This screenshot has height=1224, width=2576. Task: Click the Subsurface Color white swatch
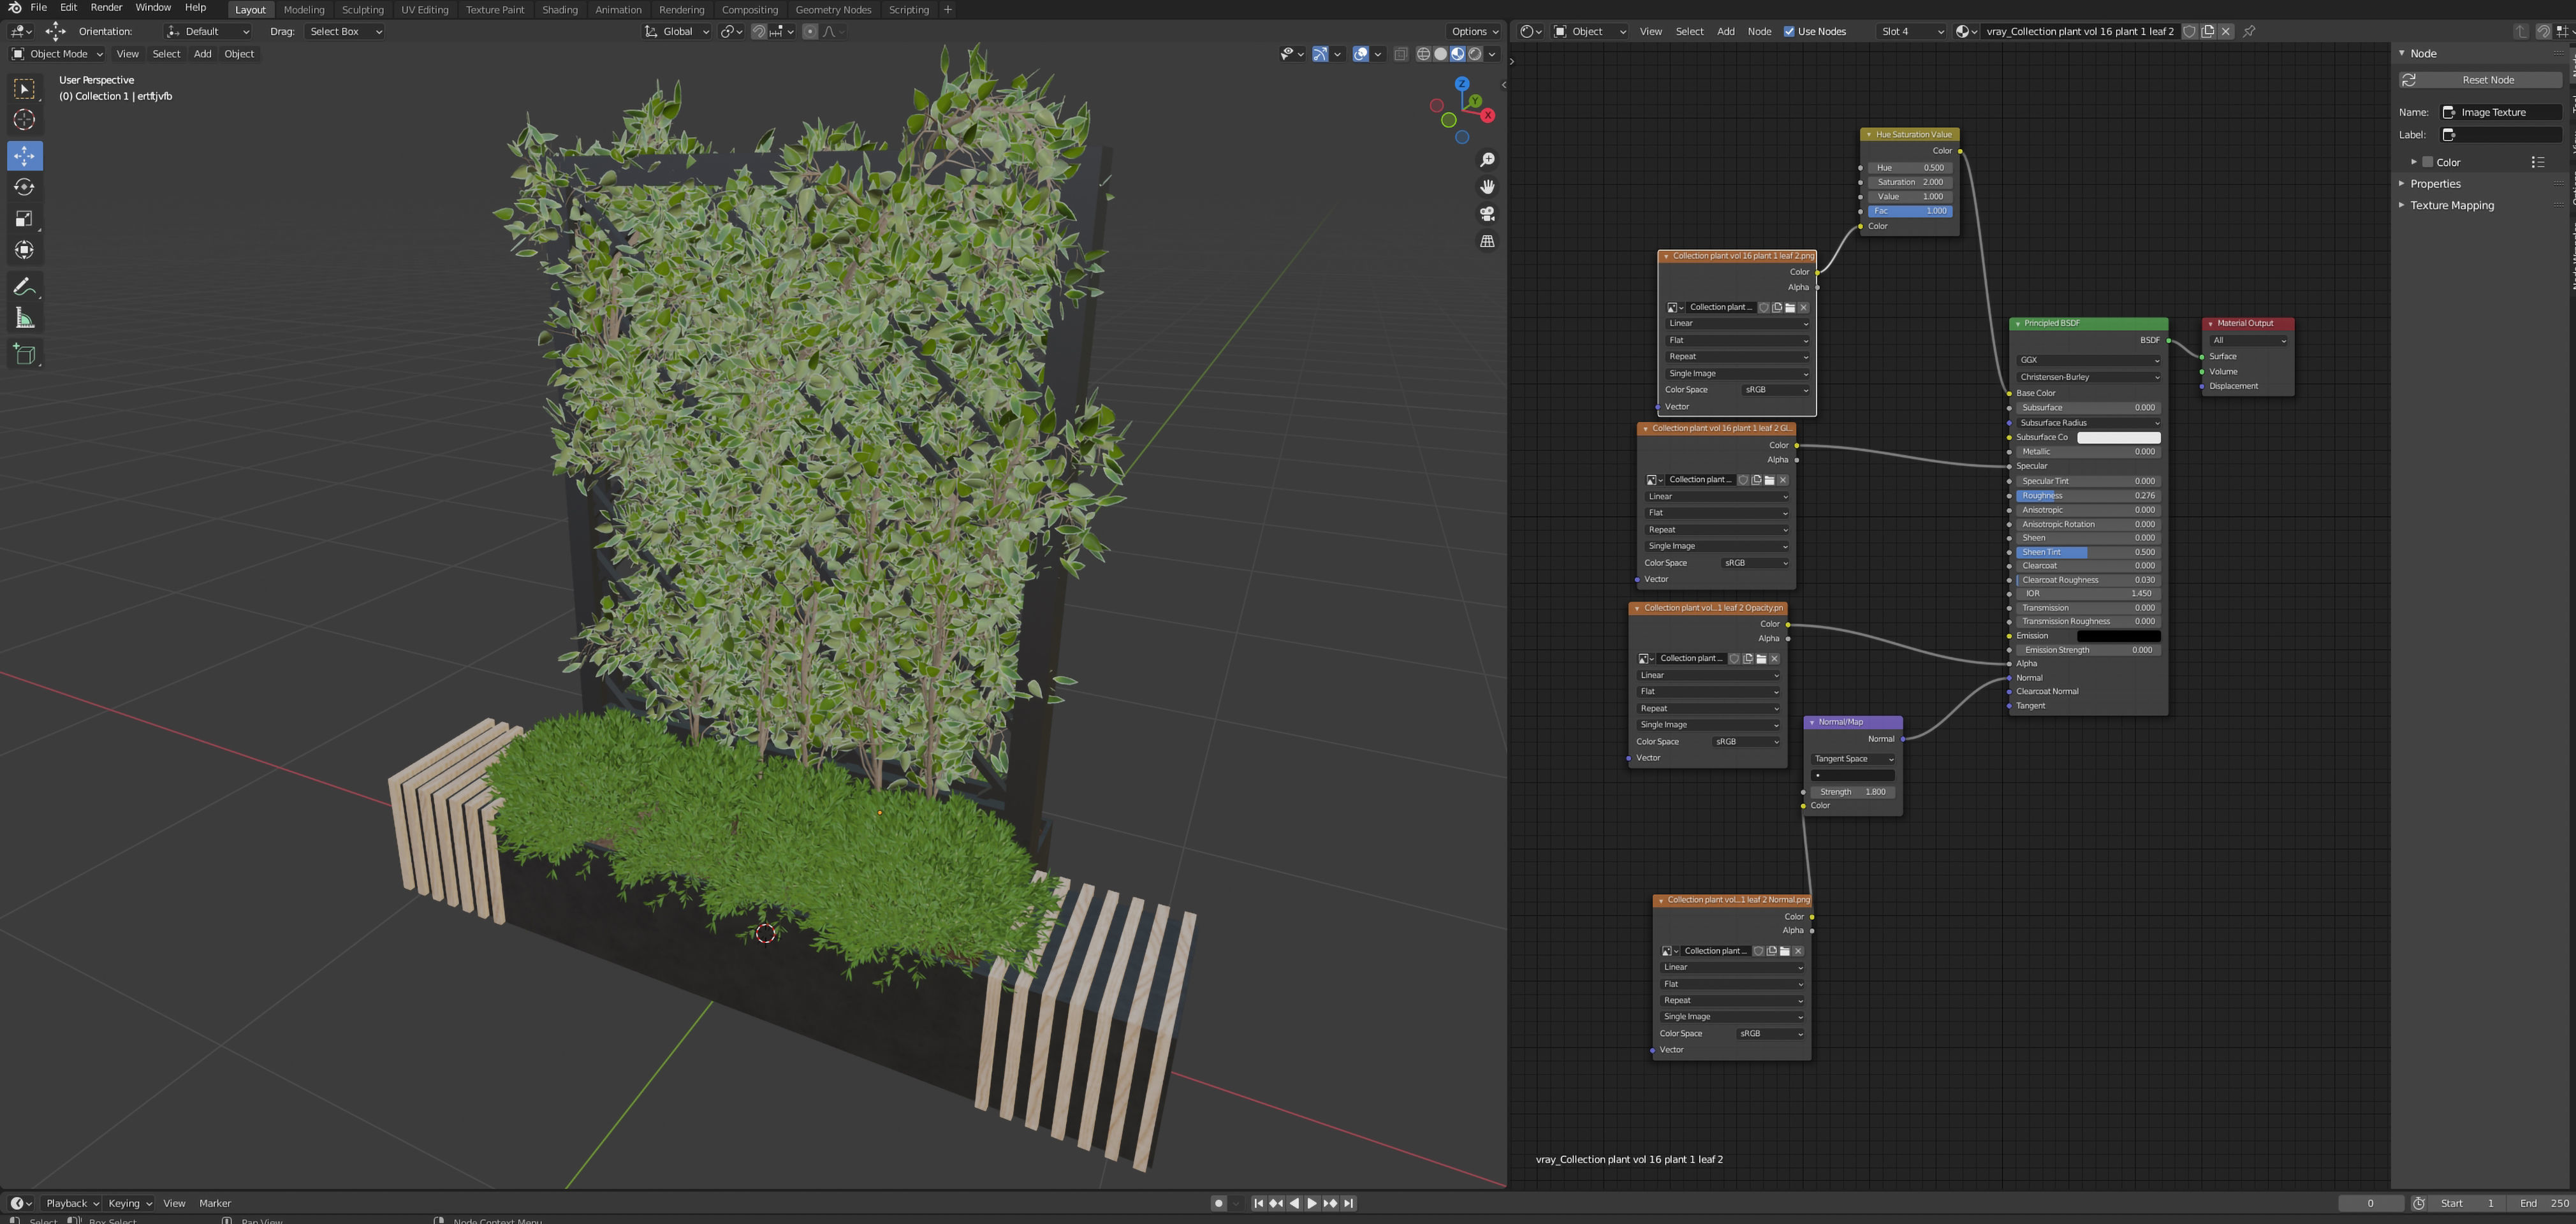click(2119, 438)
